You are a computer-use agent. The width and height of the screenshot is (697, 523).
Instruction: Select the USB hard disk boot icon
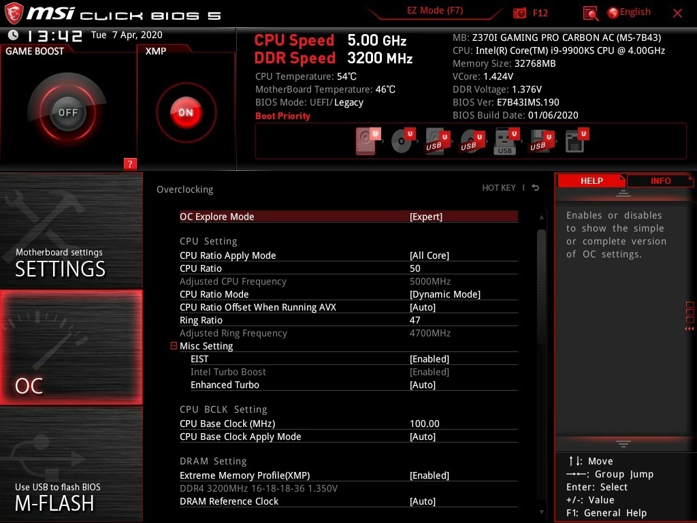[438, 142]
